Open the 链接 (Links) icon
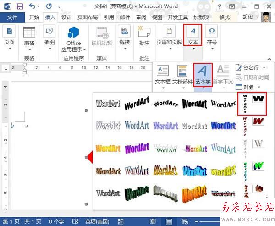The image size is (275, 226). point(124,31)
